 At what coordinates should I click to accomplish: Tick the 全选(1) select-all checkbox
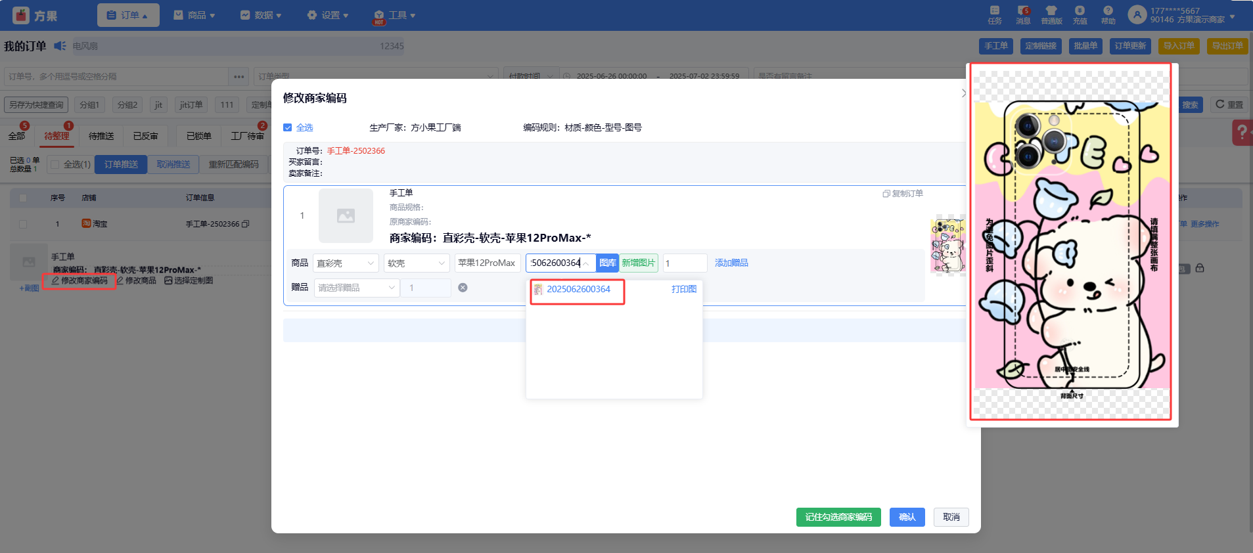pos(55,164)
